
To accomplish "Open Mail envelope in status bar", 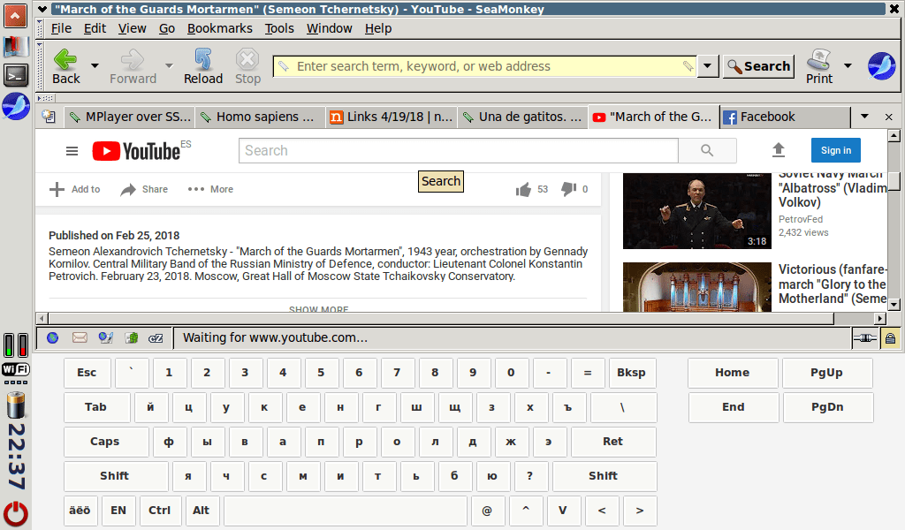I will [x=80, y=338].
